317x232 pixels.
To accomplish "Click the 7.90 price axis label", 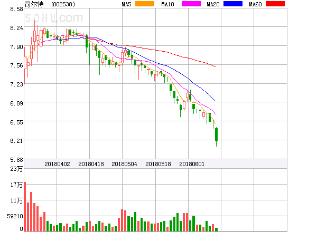I will [16, 47].
